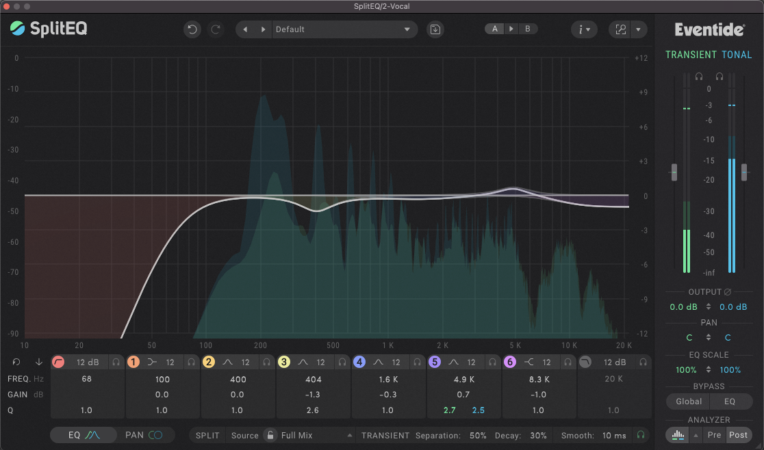The height and width of the screenshot is (450, 764).
Task: Click the headphone icon next to Smooth
Action: pyautogui.click(x=641, y=435)
